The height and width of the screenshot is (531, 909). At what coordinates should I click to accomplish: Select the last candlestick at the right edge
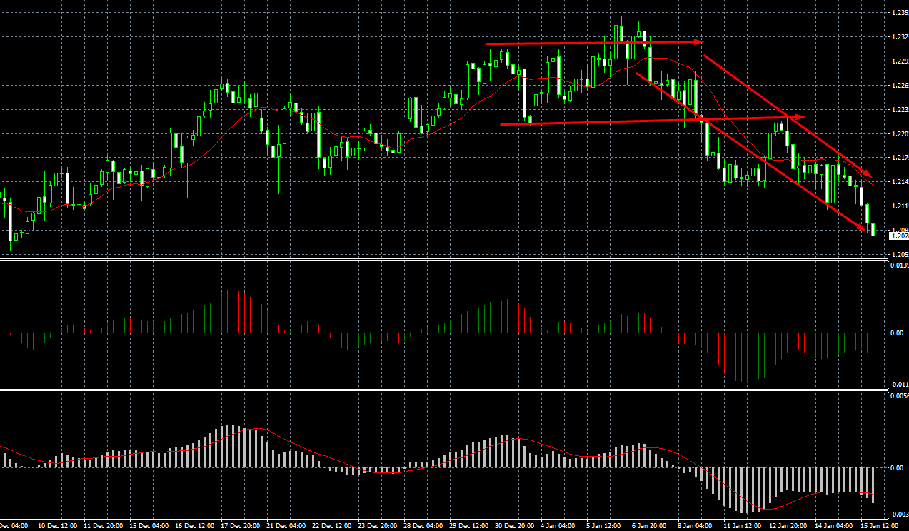pos(873,230)
